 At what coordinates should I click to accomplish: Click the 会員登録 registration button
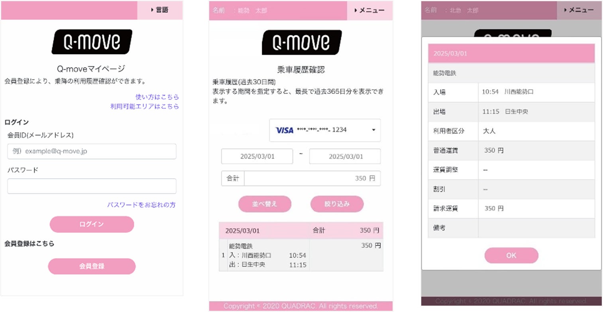(x=92, y=266)
